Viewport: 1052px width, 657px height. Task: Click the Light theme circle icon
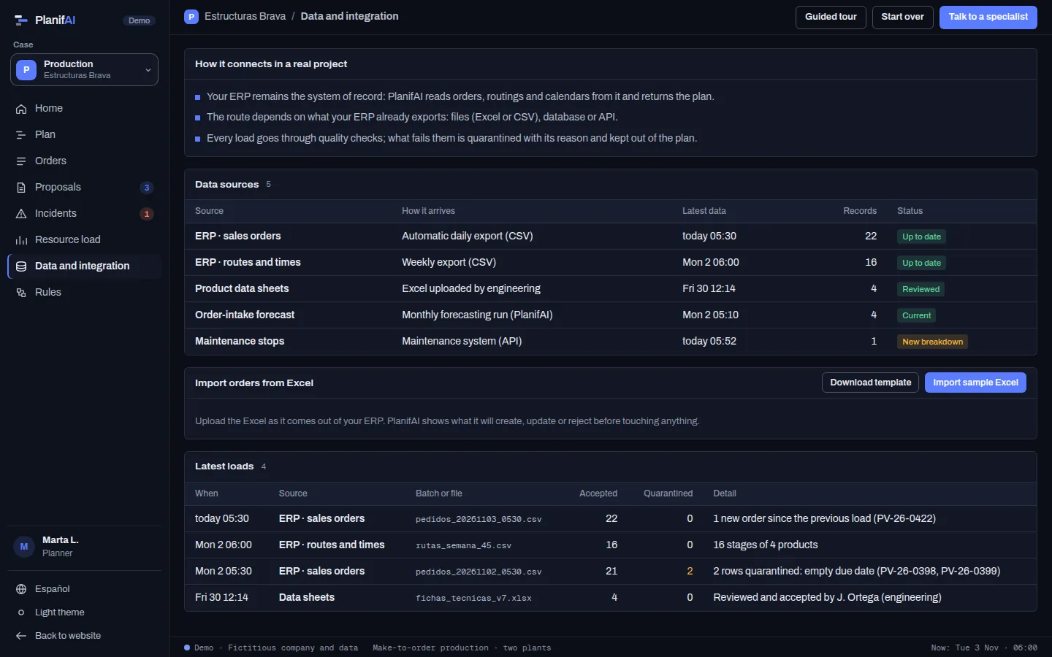coord(21,612)
